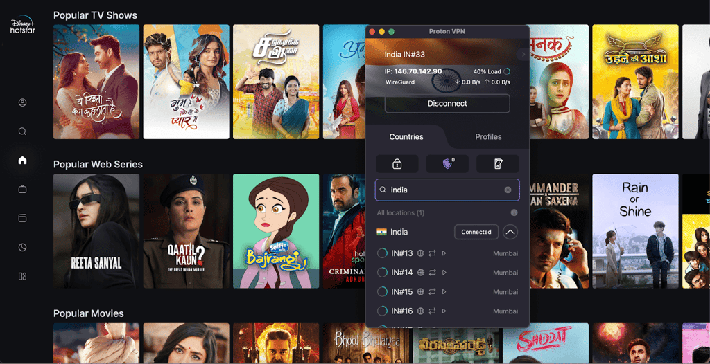
Task: Open the Selfie with Bajrangi poster
Action: (276, 231)
